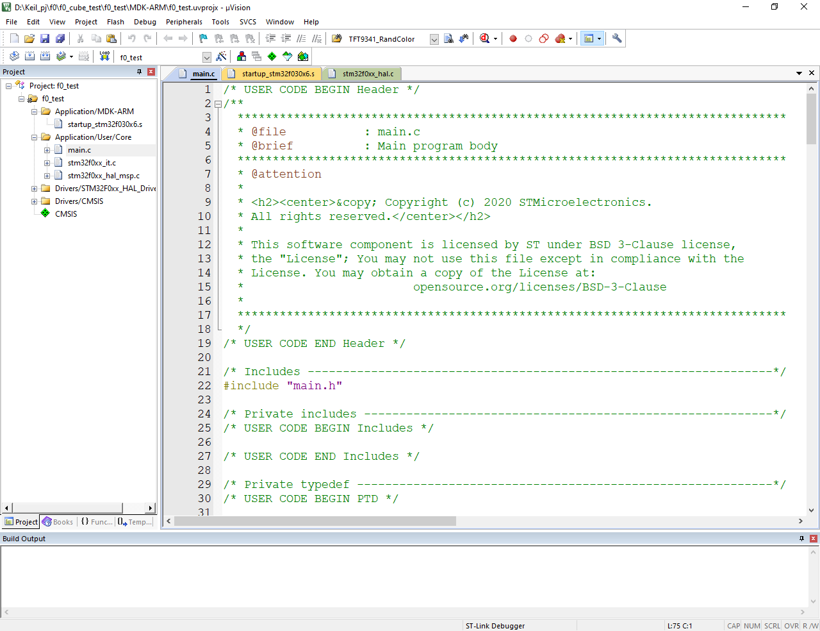
Task: Open the Peripherals menu
Action: (x=184, y=22)
